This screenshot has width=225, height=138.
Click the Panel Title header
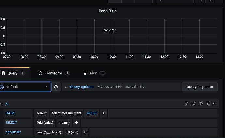tap(108, 11)
